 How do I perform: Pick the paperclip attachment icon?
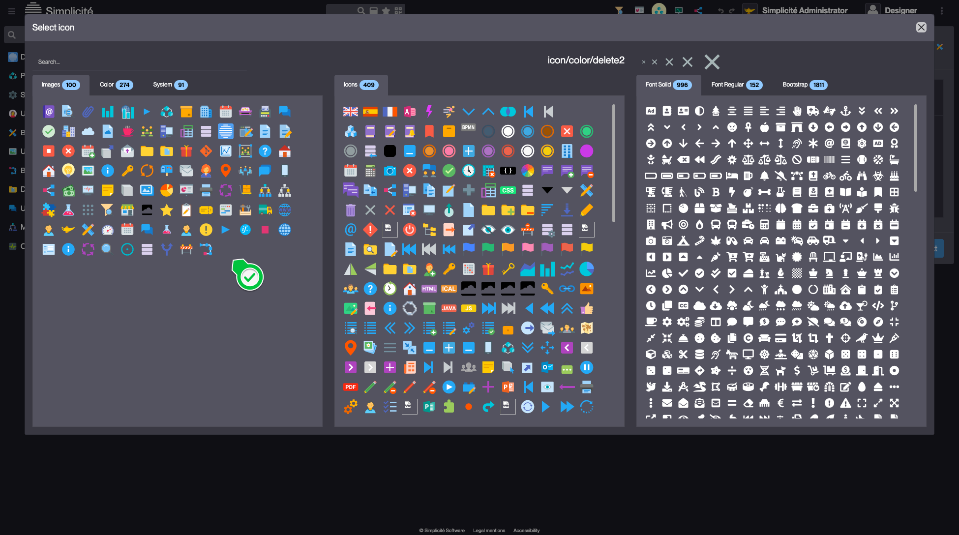coord(88,112)
